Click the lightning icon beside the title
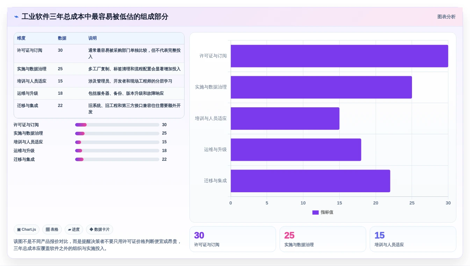 pos(16,17)
